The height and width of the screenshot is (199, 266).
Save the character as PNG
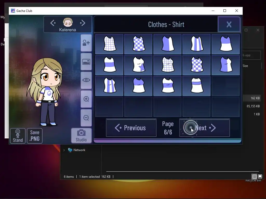pos(35,136)
